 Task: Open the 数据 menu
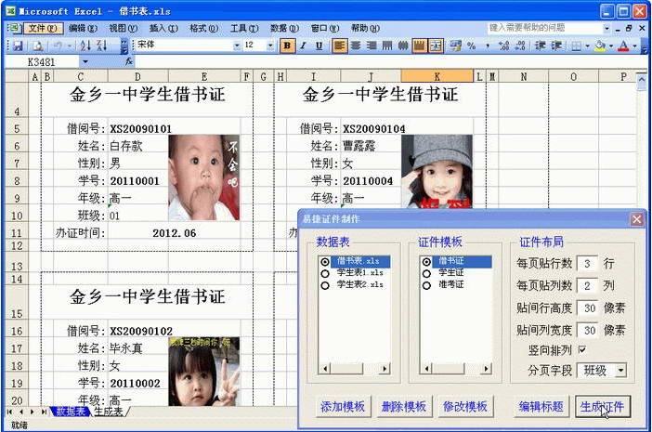click(x=285, y=28)
